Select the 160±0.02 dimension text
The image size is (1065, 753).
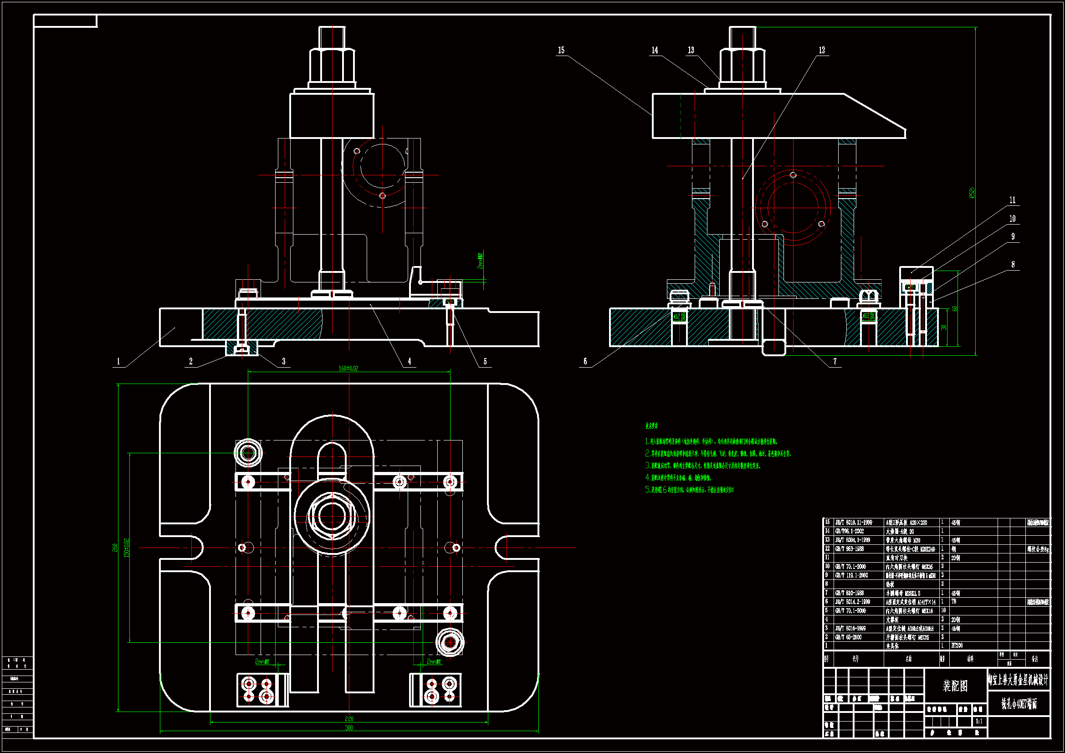point(348,369)
